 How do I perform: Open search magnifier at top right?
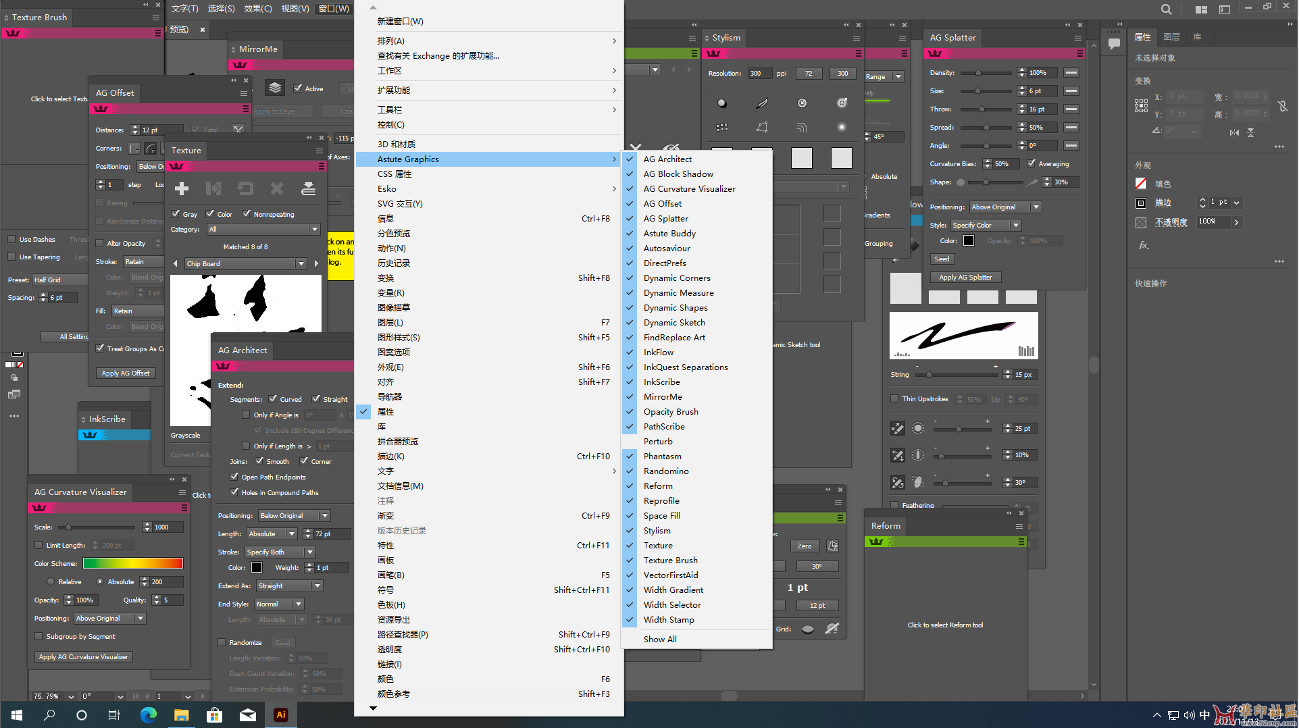[1167, 9]
